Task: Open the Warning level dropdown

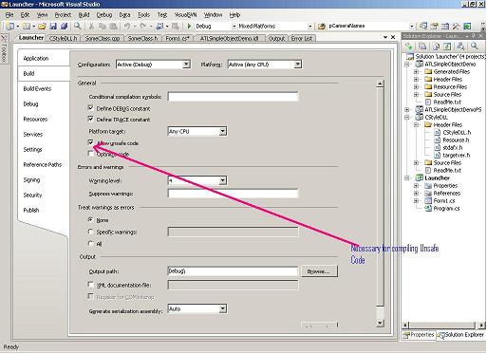Action: (x=223, y=180)
